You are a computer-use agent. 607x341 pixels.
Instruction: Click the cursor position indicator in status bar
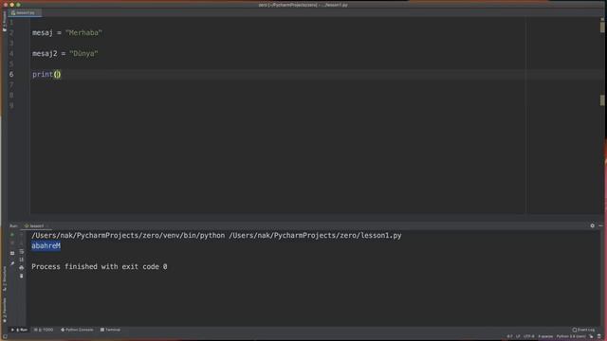509,336
